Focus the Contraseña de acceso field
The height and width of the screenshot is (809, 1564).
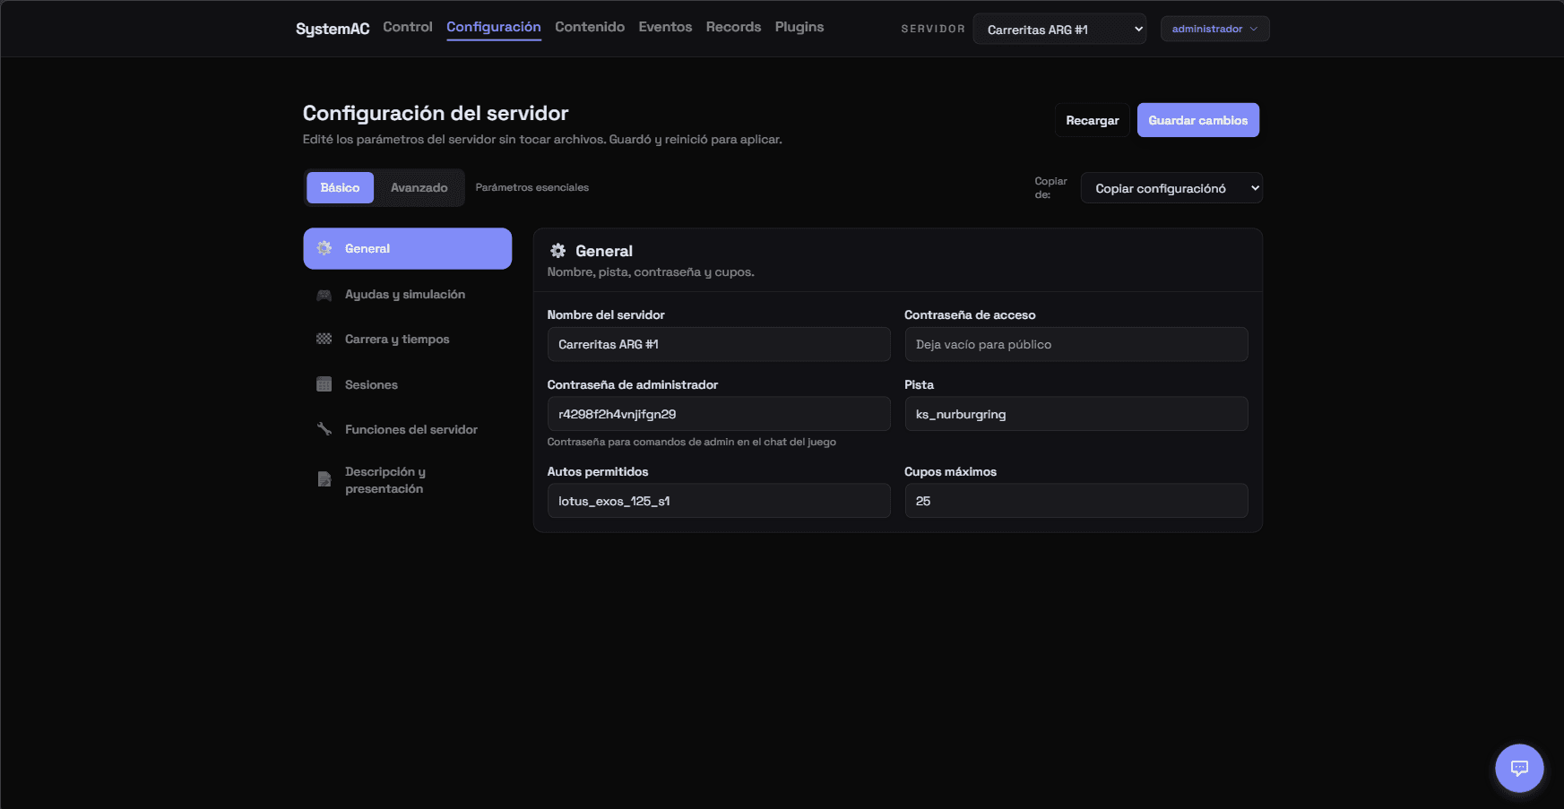(x=1076, y=344)
